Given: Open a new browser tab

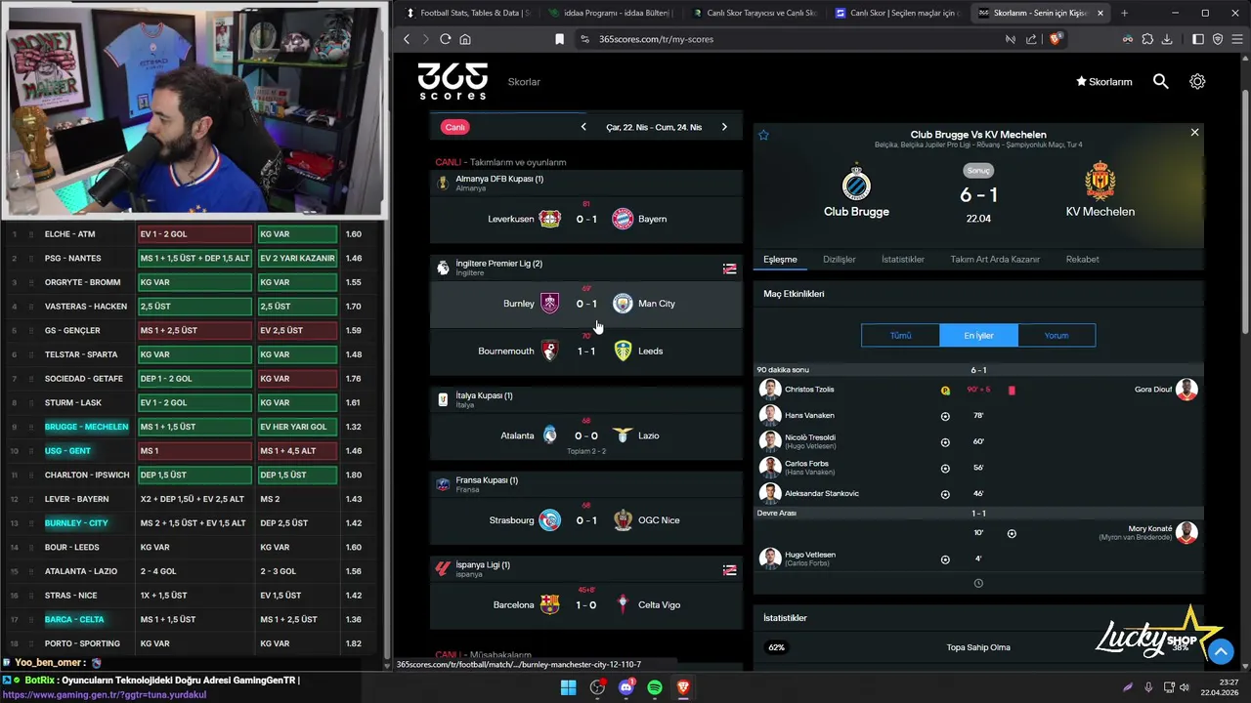Looking at the screenshot, I should point(1124,13).
